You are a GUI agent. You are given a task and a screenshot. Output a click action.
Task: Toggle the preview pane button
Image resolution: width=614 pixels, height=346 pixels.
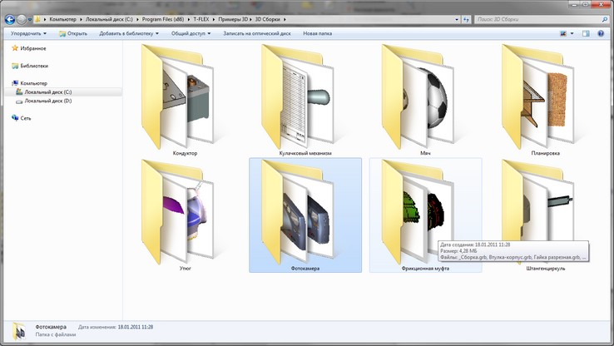(586, 33)
